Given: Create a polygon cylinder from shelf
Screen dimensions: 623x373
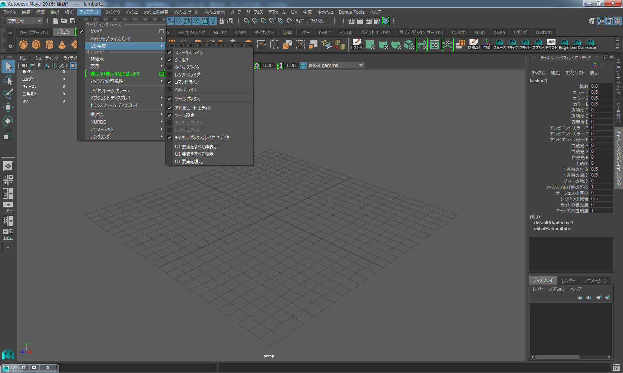Looking at the screenshot, I should point(49,44).
